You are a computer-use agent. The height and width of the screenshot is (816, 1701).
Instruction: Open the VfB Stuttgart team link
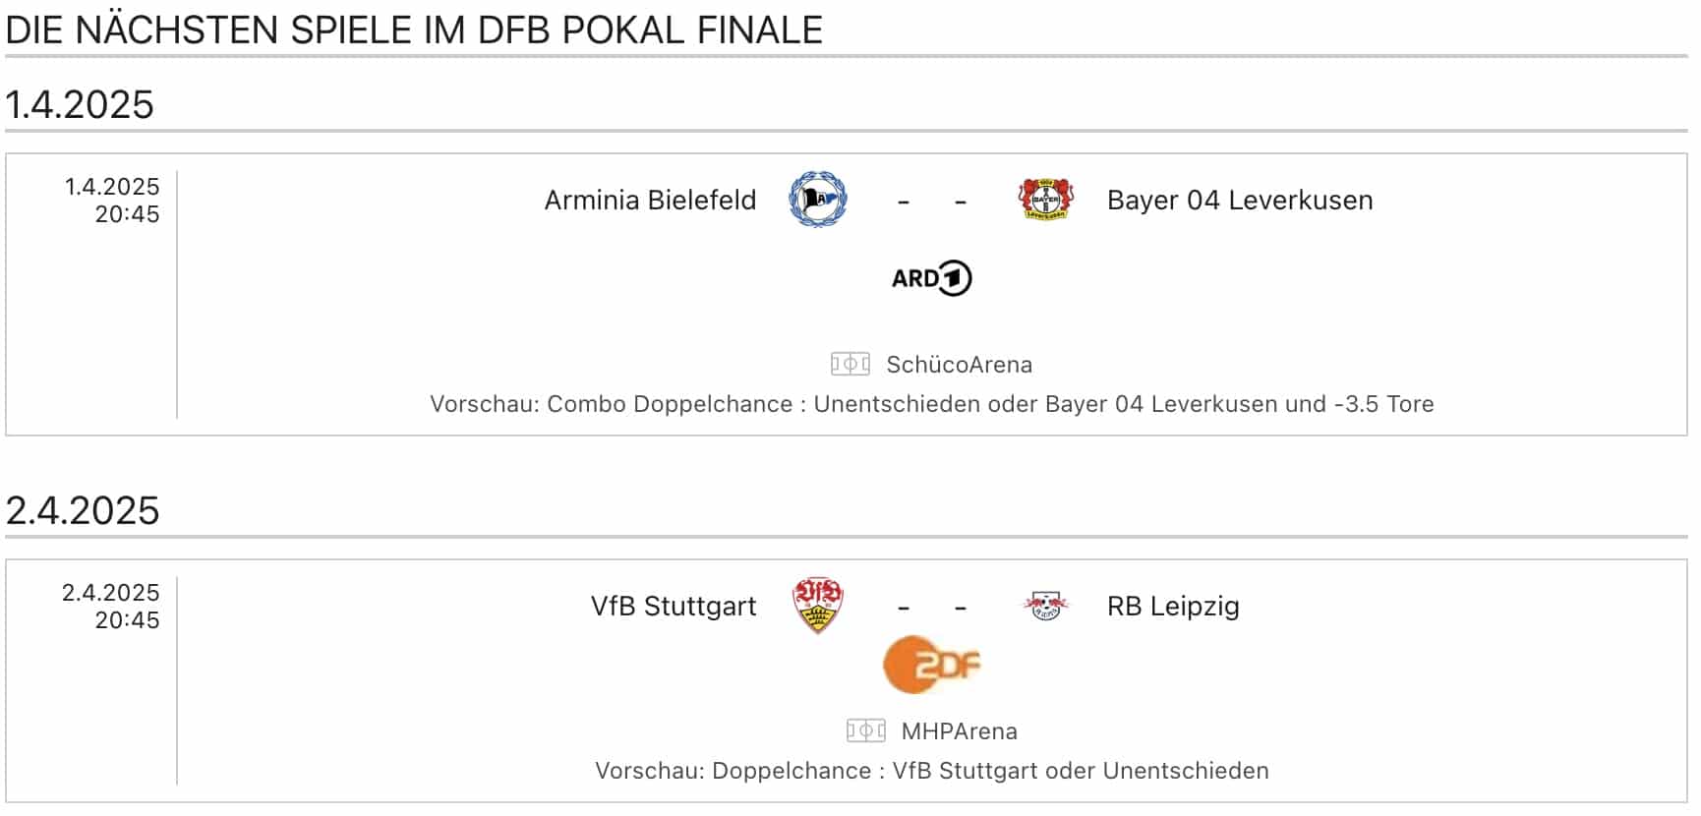click(674, 606)
